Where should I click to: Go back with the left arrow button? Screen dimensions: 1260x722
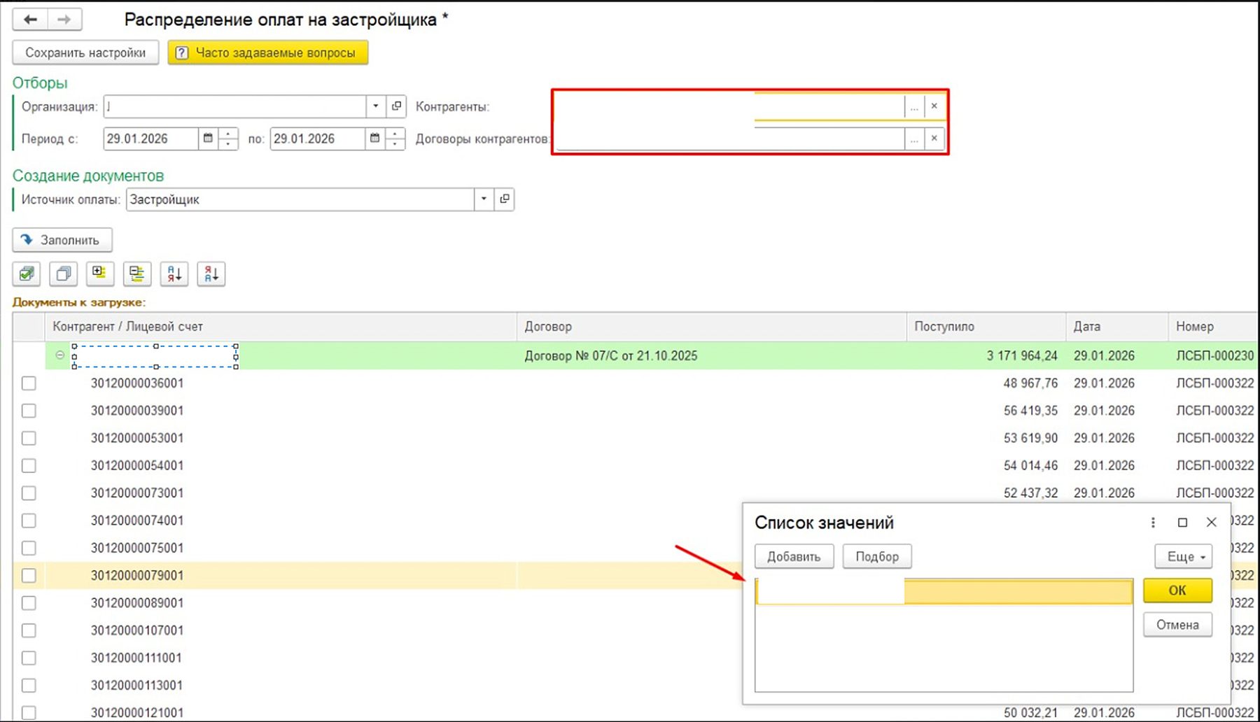tap(30, 19)
